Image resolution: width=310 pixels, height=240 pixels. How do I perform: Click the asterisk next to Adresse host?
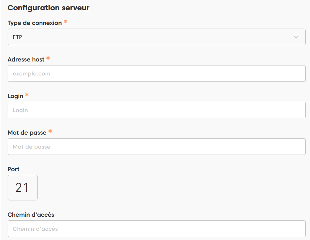point(48,59)
